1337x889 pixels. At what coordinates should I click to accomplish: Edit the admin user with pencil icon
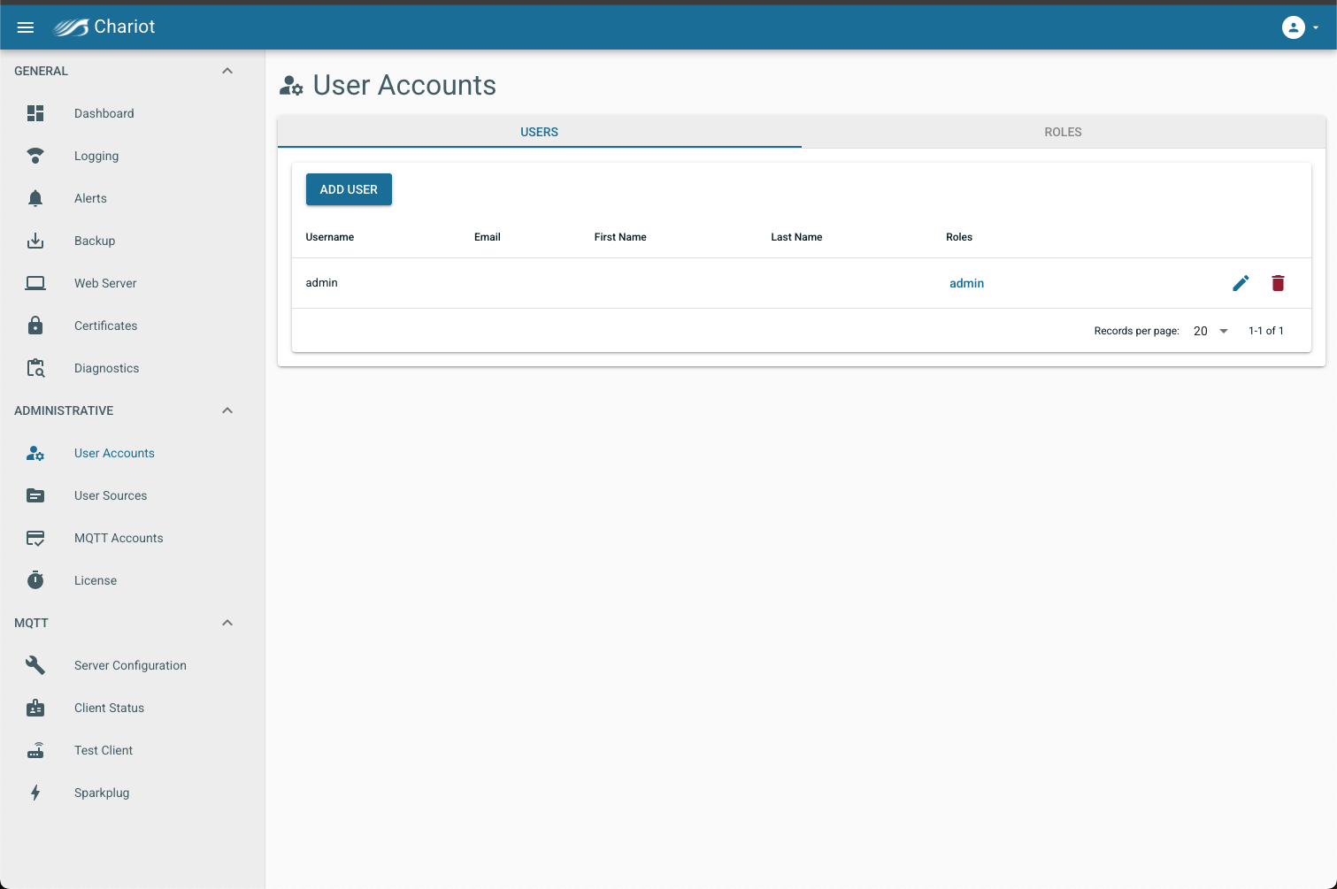1241,283
